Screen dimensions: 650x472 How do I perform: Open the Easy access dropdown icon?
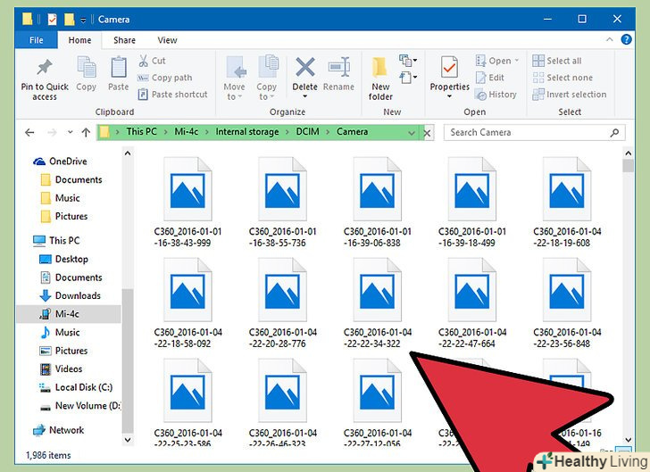[408, 77]
